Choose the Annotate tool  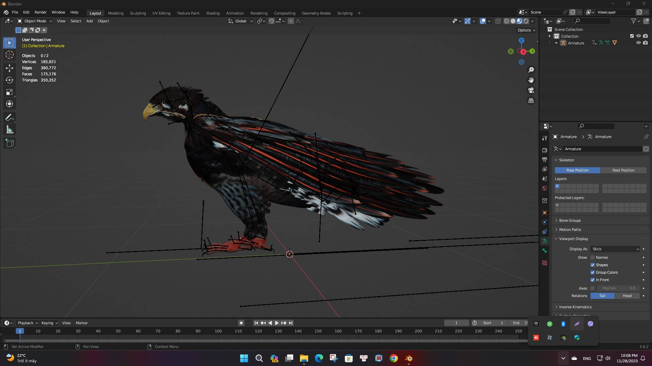10,118
